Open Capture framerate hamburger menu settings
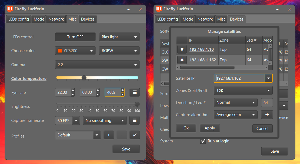This screenshot has height=164, width=300. (x=135, y=121)
